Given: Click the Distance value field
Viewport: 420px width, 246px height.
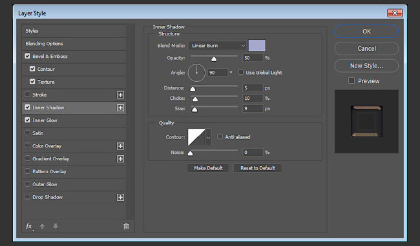Looking at the screenshot, I should pos(253,88).
